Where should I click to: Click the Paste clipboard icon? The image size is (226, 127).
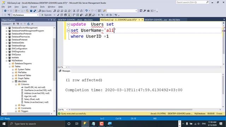(x=82, y=11)
